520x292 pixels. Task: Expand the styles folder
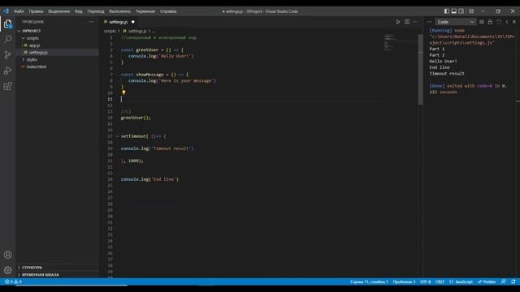(23, 59)
